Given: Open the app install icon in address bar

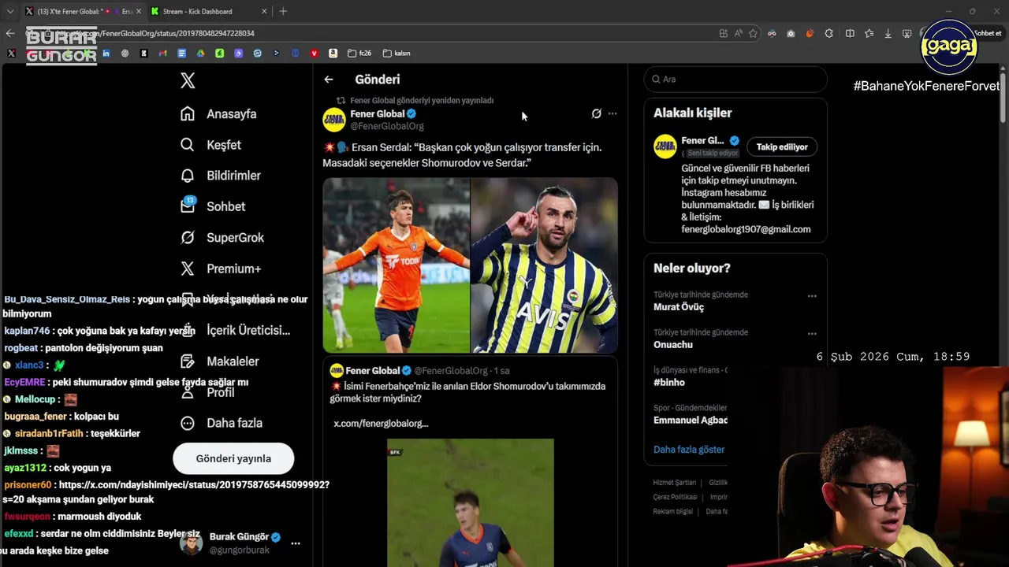Looking at the screenshot, I should tap(724, 33).
